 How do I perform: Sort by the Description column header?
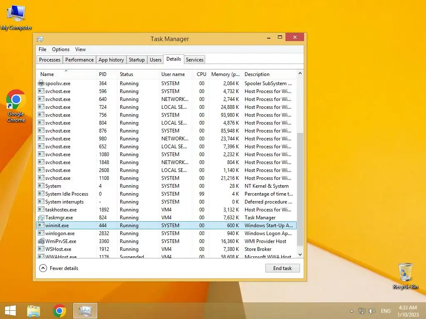click(270, 74)
